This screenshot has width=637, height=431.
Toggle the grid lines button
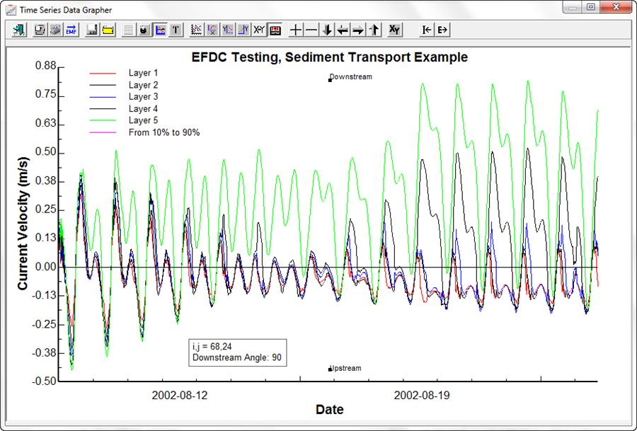coord(128,30)
